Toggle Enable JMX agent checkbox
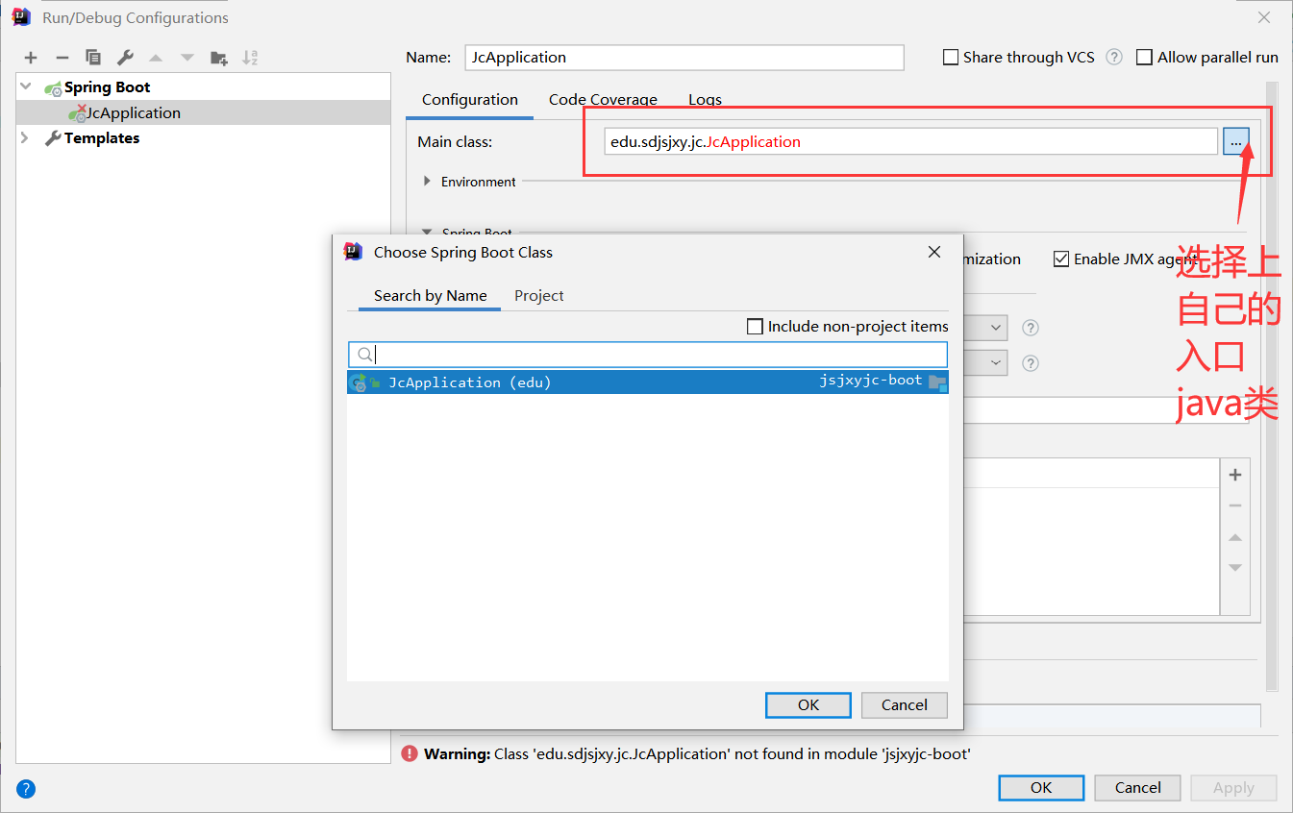The width and height of the screenshot is (1293, 813). (1061, 259)
